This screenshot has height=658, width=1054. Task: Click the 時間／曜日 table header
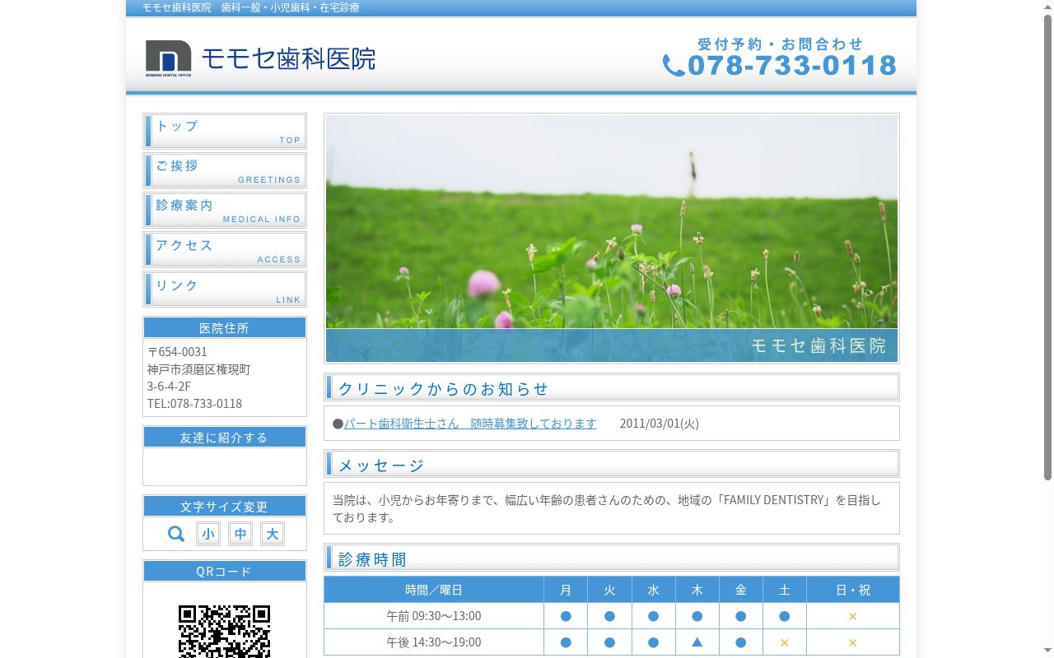click(434, 590)
